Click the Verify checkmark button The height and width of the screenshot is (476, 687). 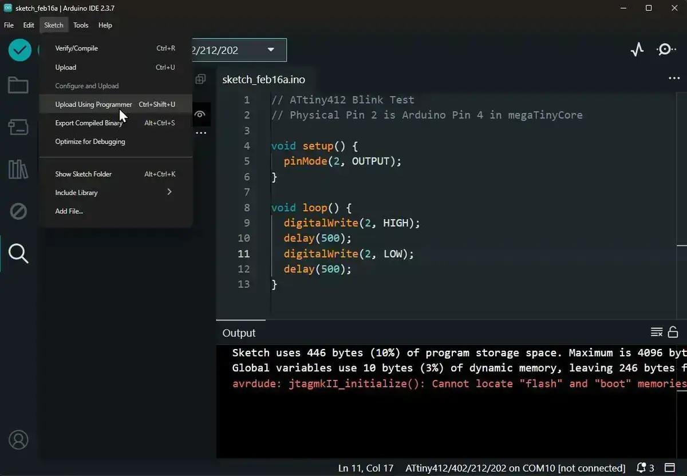19,50
